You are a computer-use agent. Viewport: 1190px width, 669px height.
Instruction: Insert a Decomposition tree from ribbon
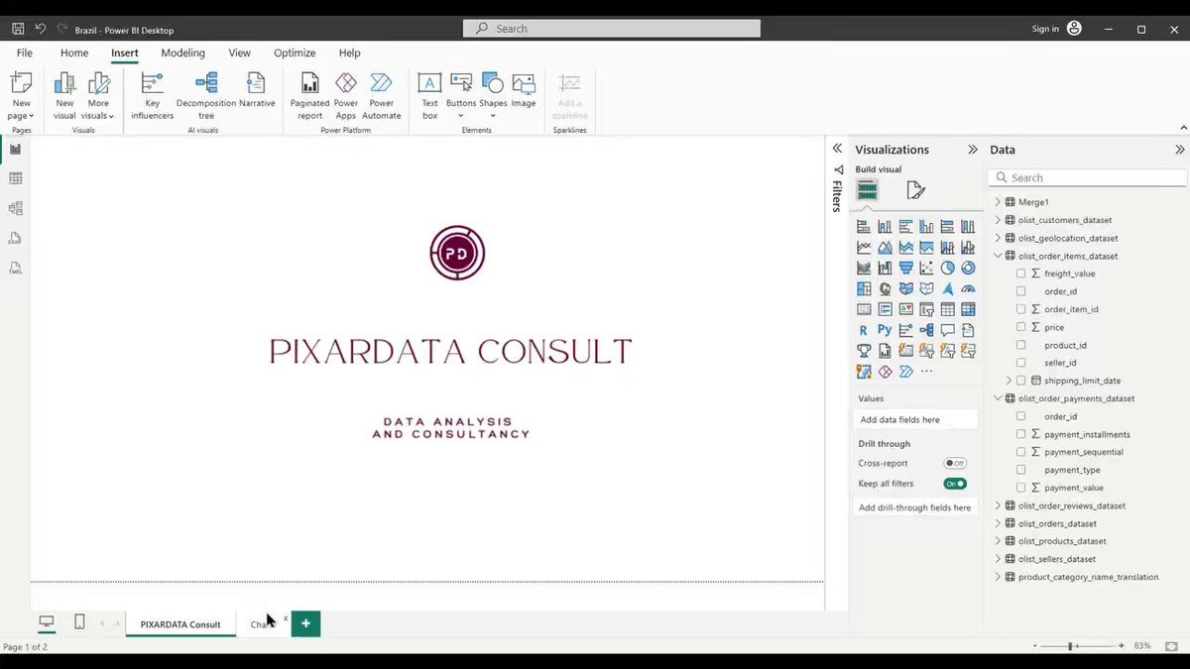tap(206, 95)
